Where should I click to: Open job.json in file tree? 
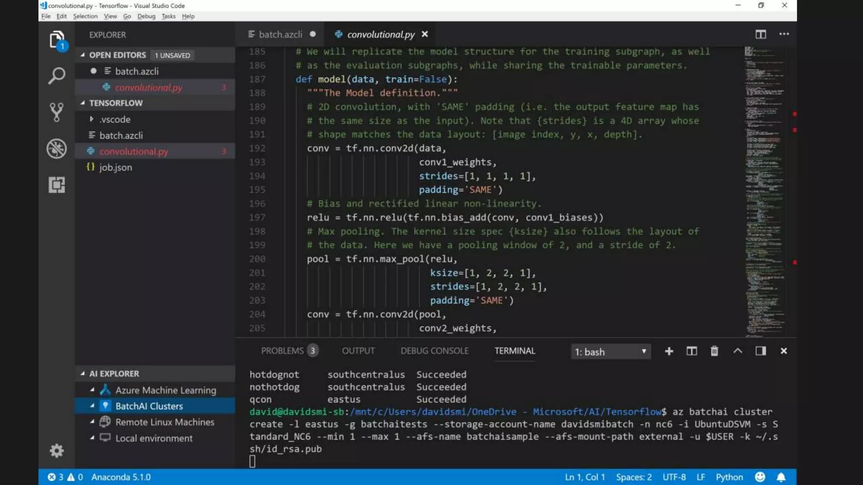coord(155,167)
